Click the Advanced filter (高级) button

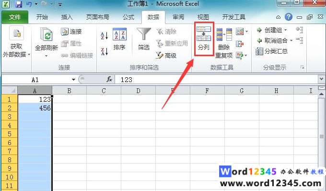pos(166,55)
